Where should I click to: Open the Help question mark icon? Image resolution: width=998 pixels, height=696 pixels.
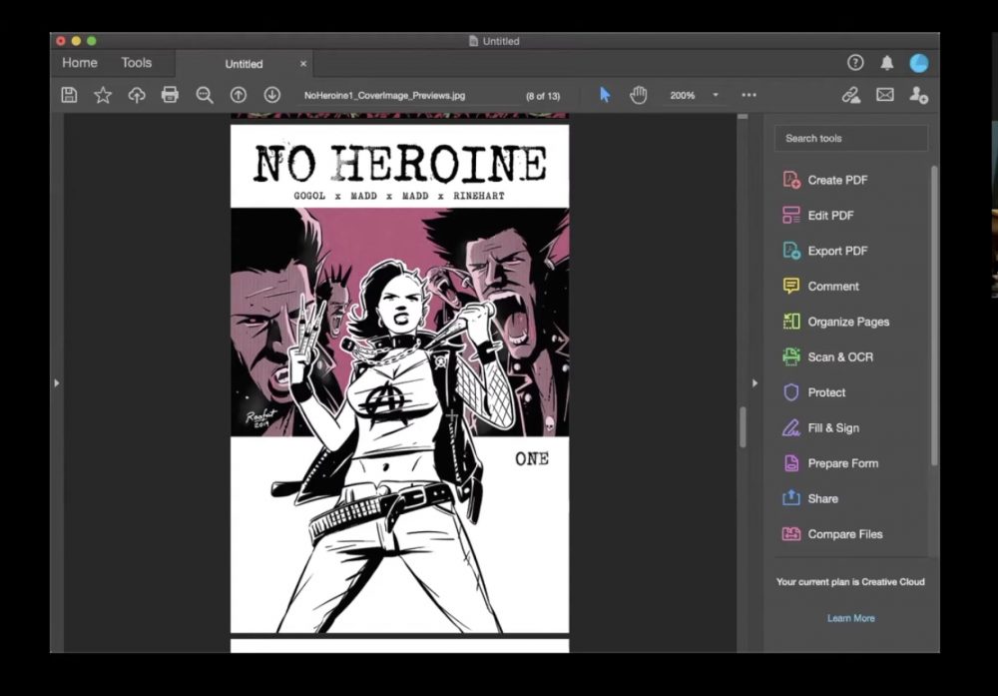[855, 62]
